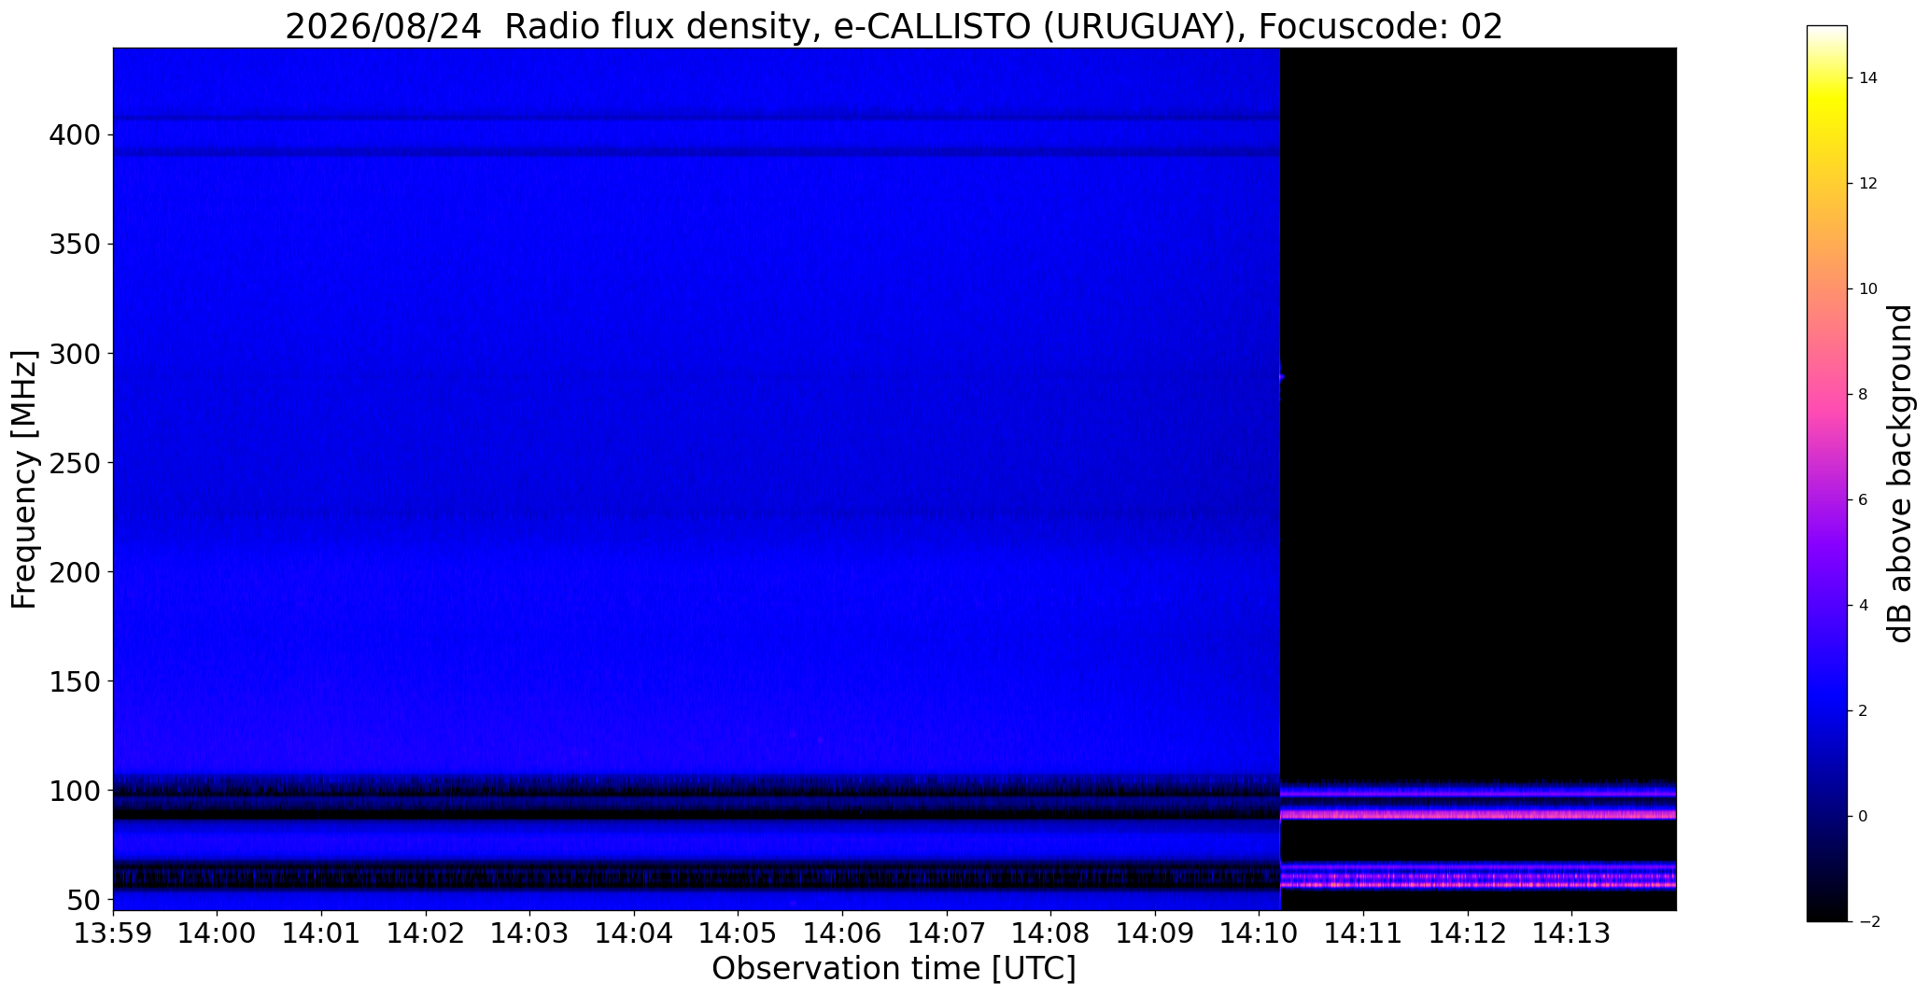
Task: Click the pink emission band near 90 MHz
Action: 1478,815
